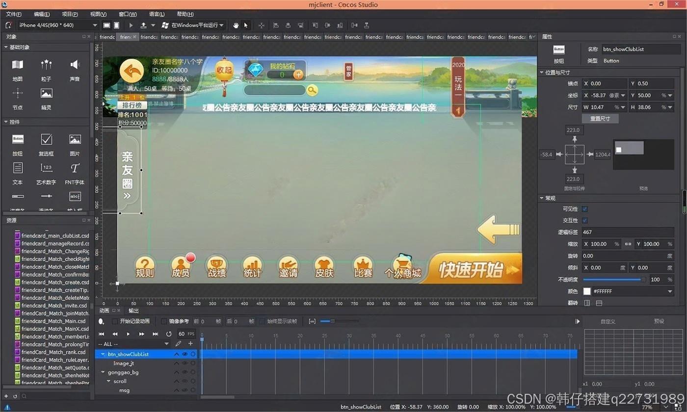Open the 编辑(E) menu

pyautogui.click(x=42, y=14)
